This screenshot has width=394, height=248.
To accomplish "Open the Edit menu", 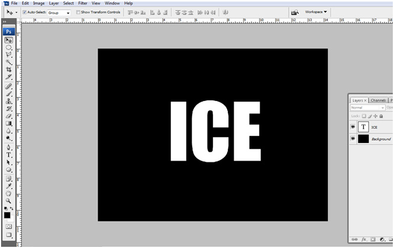I will click(x=25, y=4).
